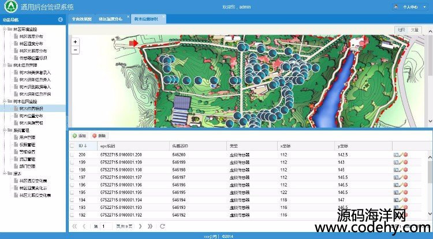The height and width of the screenshot is (239, 433).
Task: View details of row ID 198
Action: pyautogui.click(x=395, y=170)
